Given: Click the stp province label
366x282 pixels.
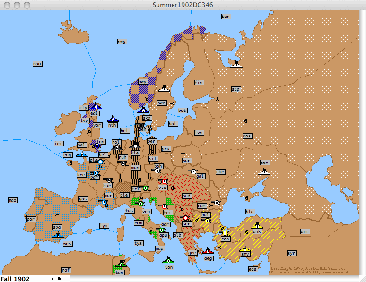Looking at the screenshot, I should [x=236, y=89].
